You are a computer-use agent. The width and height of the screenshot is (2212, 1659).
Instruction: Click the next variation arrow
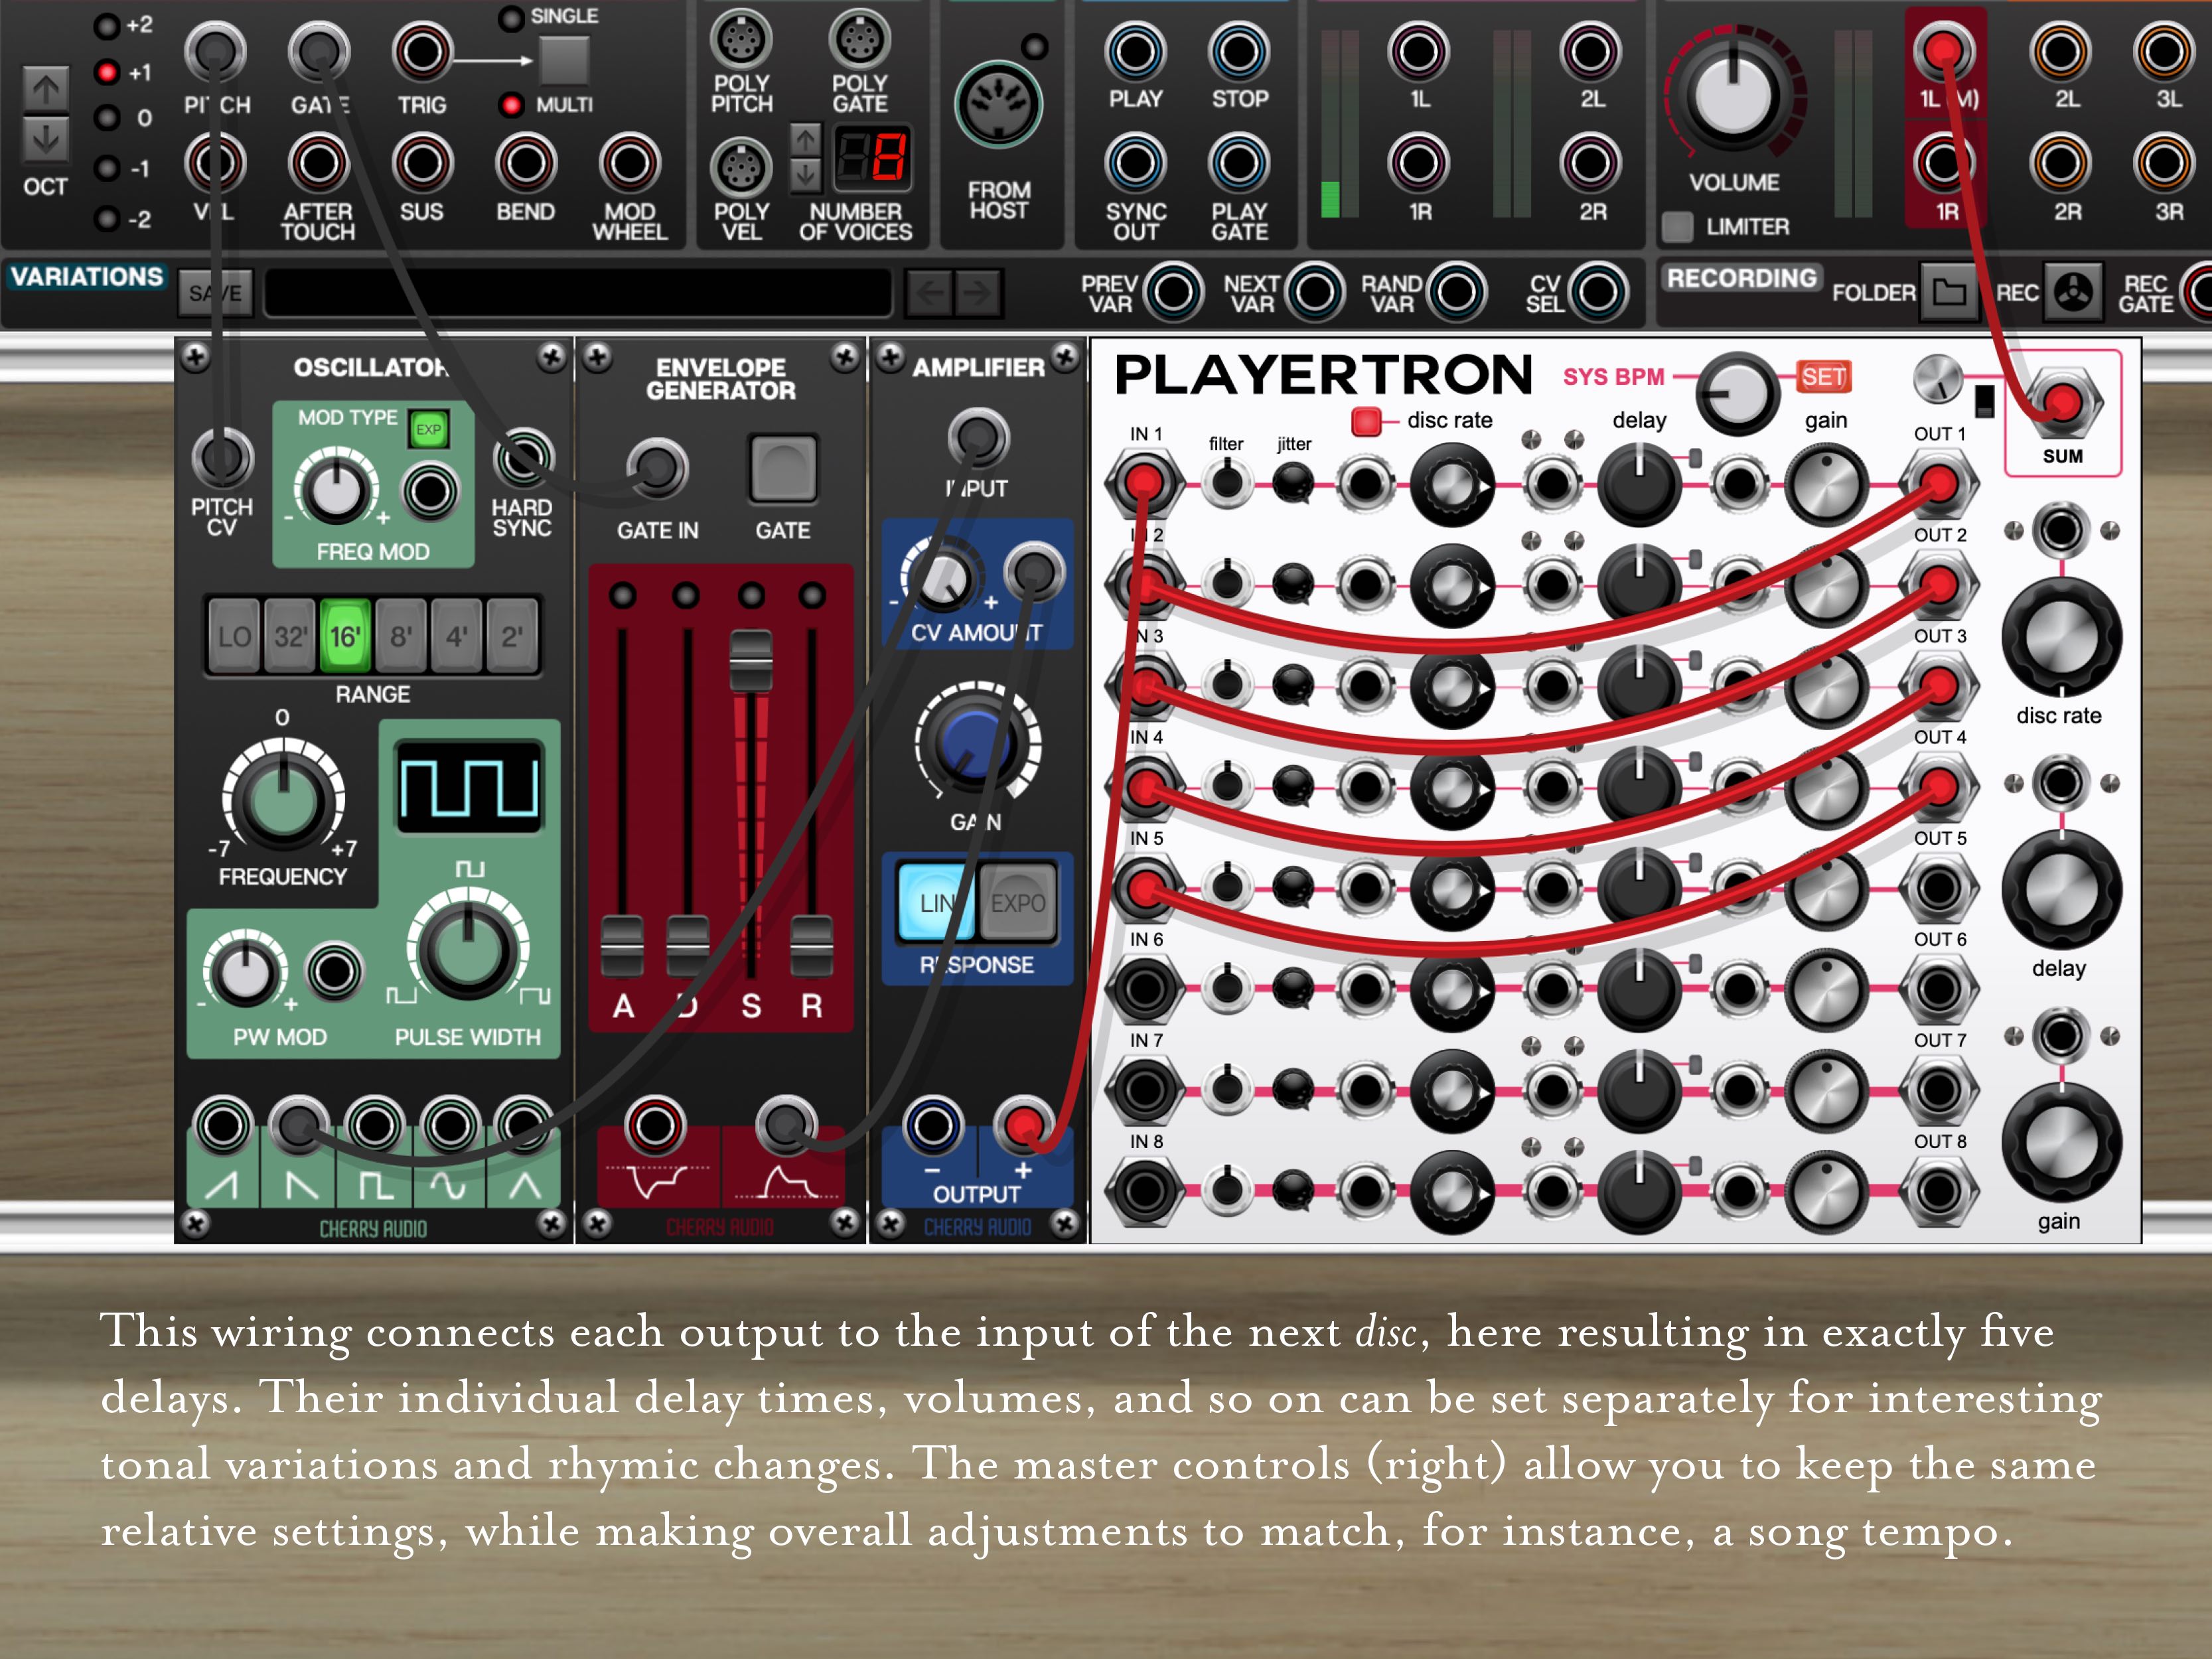point(977,293)
